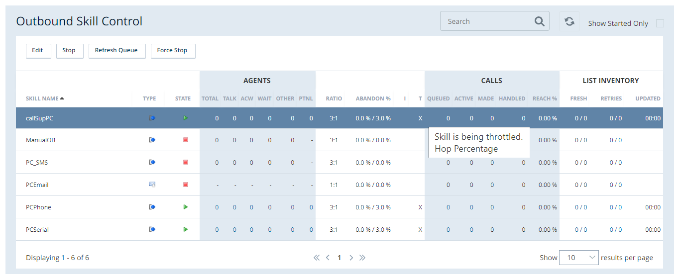Select the PC_SMS skill name
Screen dimensions: 680x280
(37, 163)
